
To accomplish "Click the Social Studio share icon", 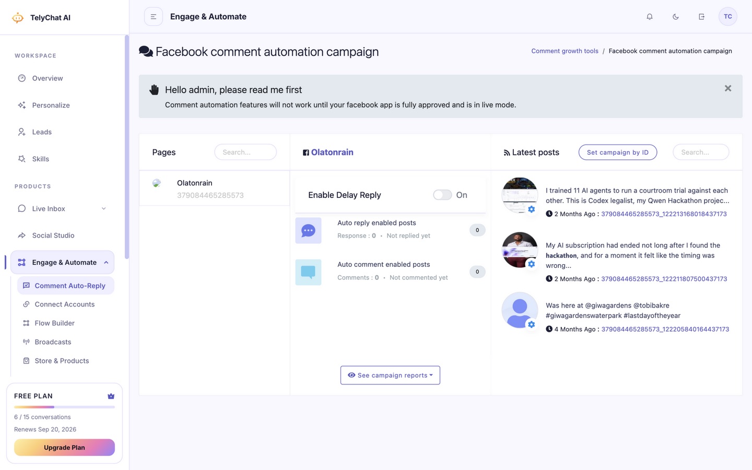I will tap(22, 236).
